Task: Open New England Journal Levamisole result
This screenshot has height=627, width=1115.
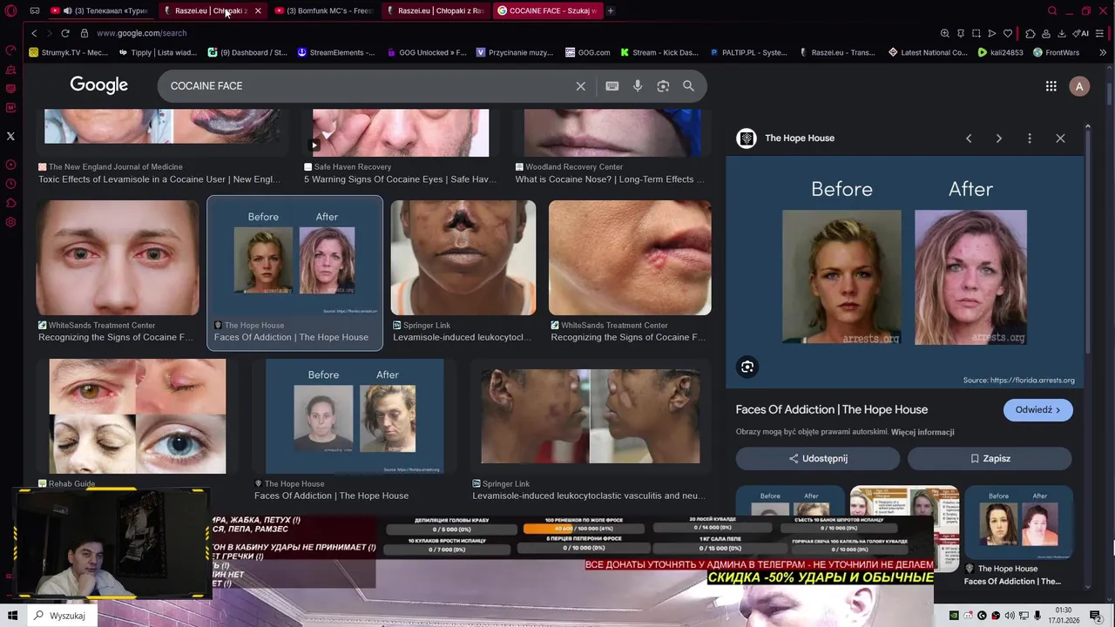Action: 159,179
